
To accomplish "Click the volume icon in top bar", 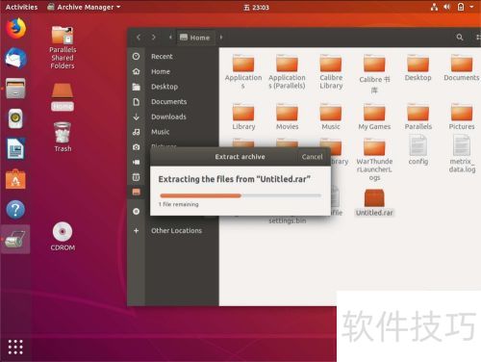I will [447, 7].
